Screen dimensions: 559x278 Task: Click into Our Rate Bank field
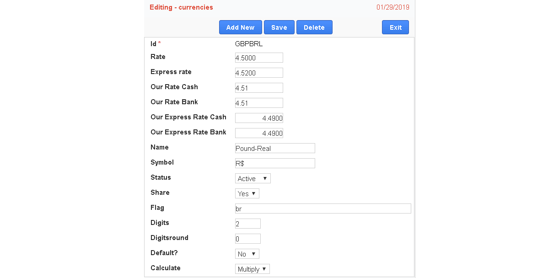click(x=259, y=103)
